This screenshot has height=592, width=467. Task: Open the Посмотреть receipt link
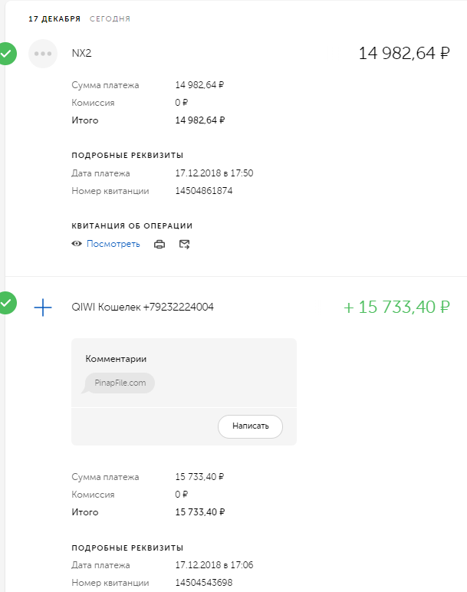[113, 245]
